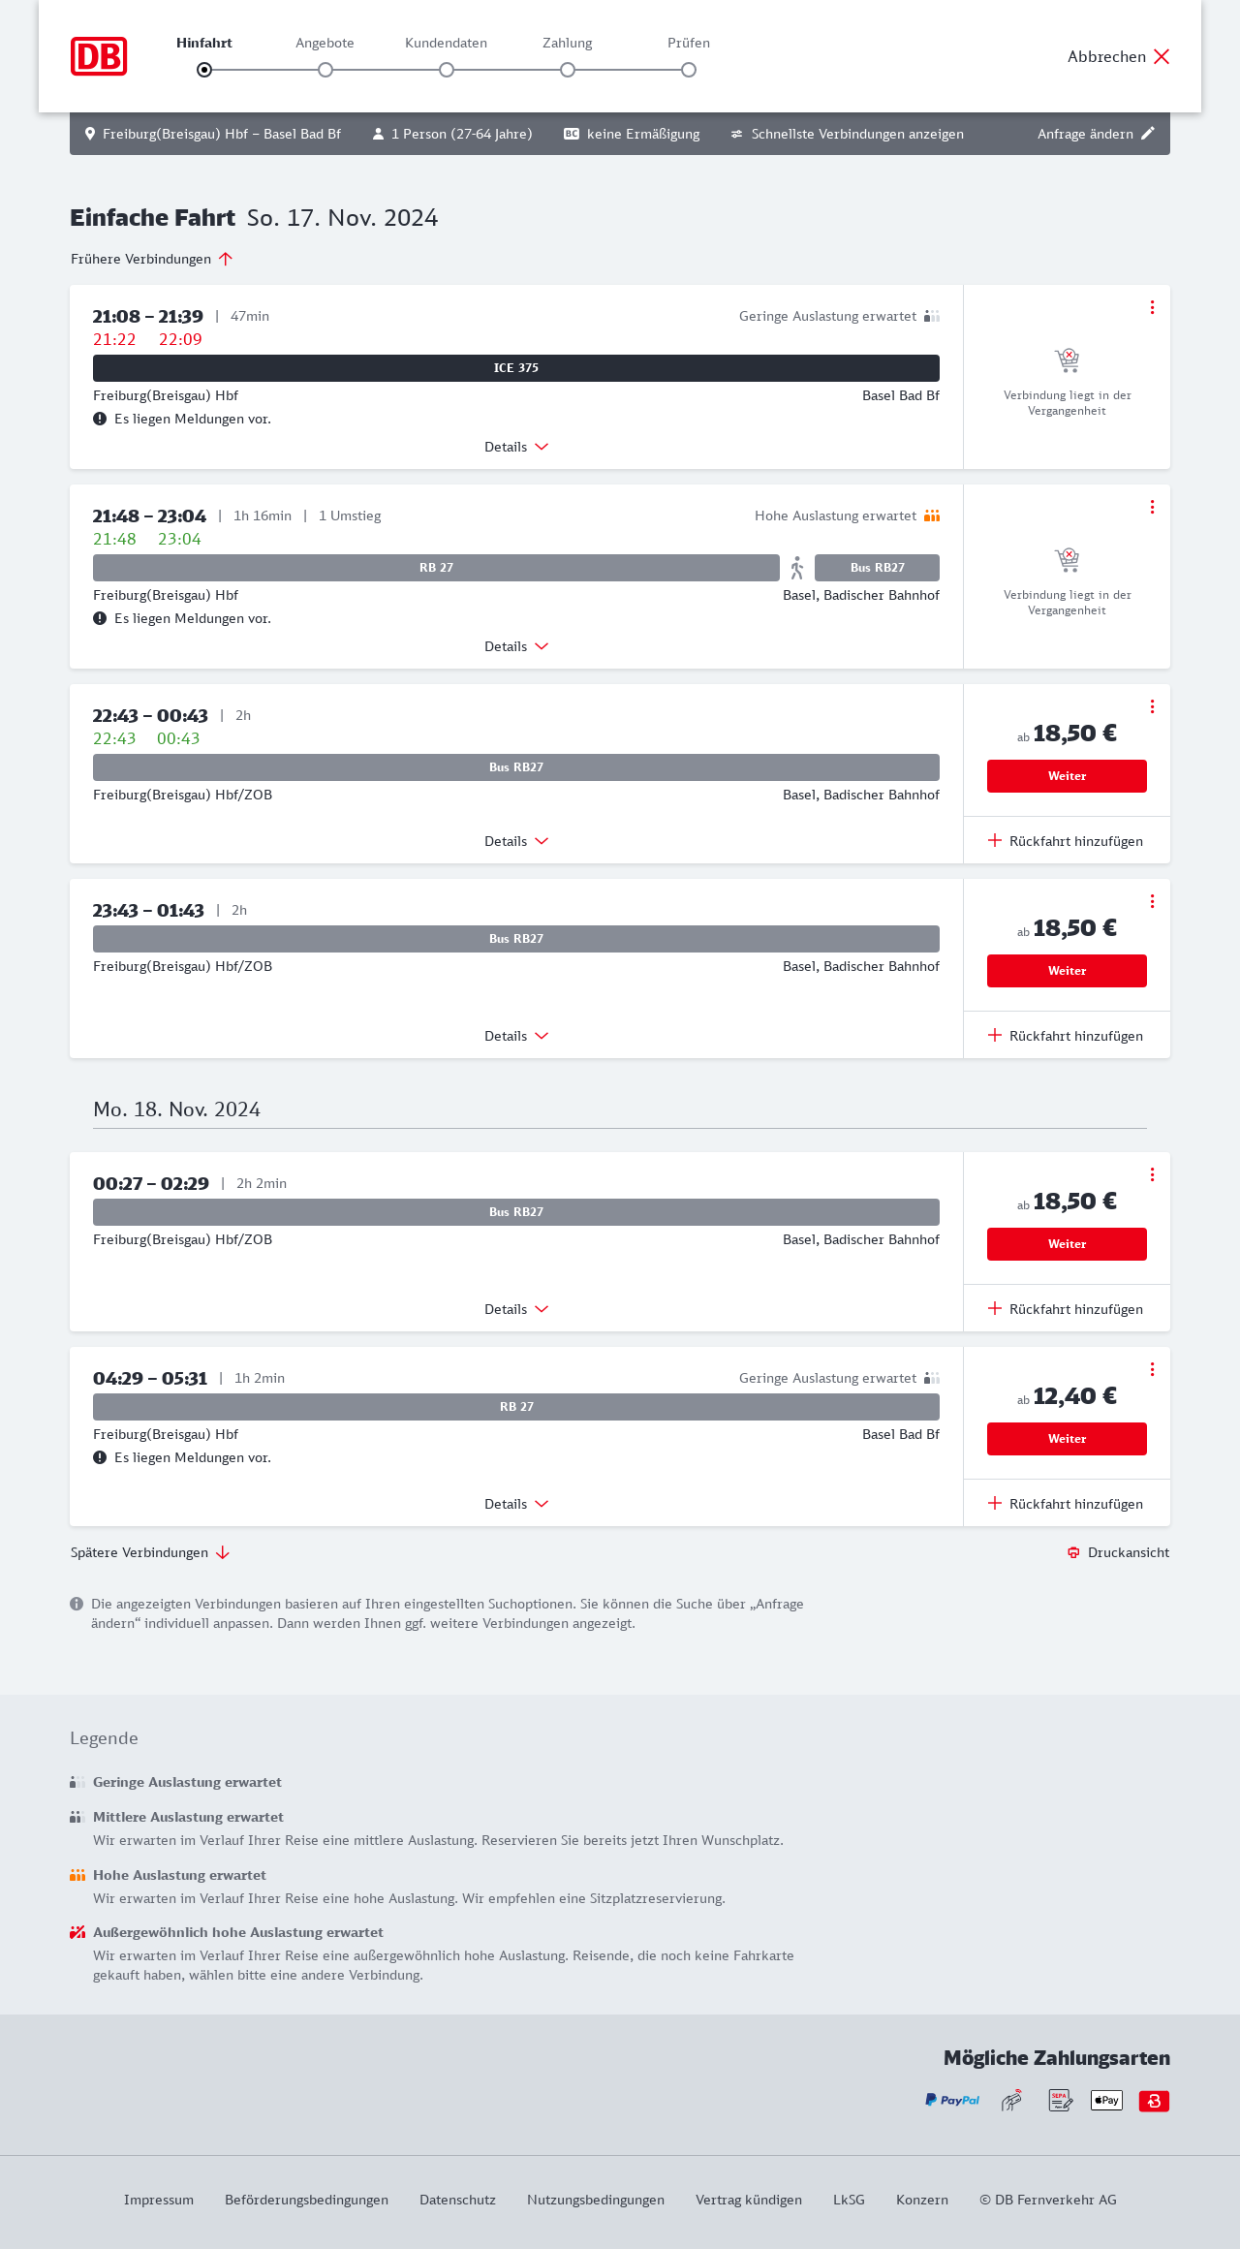Select the Angebote step in progress bar
The width and height of the screenshot is (1240, 2249).
[x=325, y=70]
